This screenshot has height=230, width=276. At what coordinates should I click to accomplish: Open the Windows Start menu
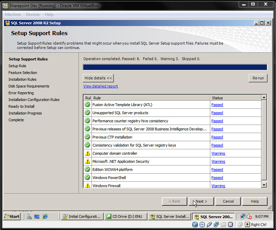pyautogui.click(x=12, y=216)
